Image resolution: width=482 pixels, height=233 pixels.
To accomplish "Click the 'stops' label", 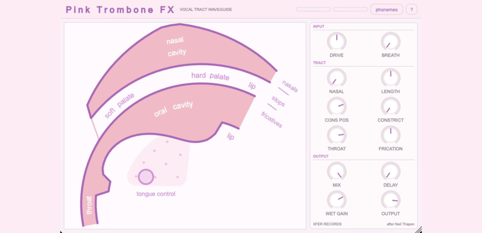I will pyautogui.click(x=278, y=101).
